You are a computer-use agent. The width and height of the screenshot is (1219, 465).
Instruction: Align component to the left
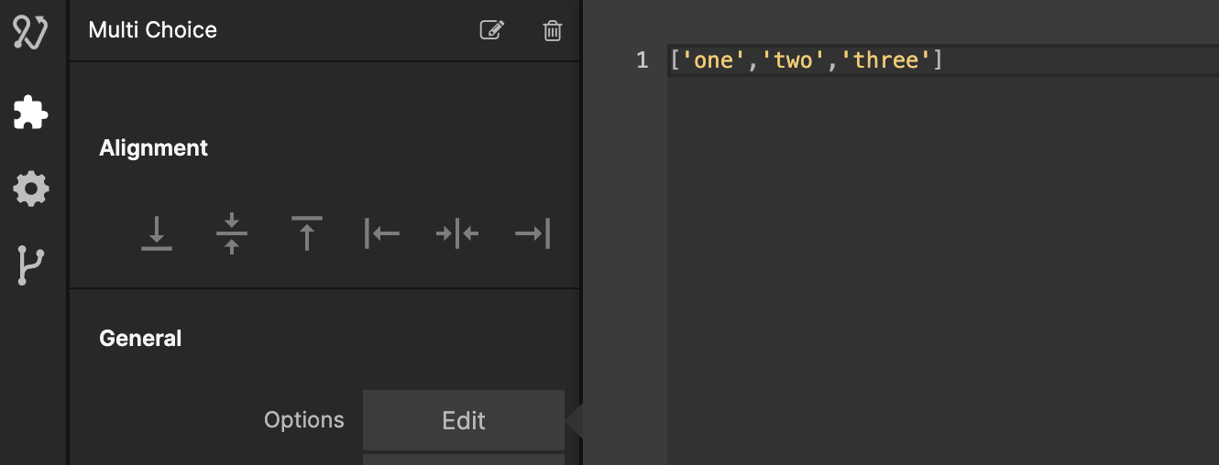click(382, 233)
